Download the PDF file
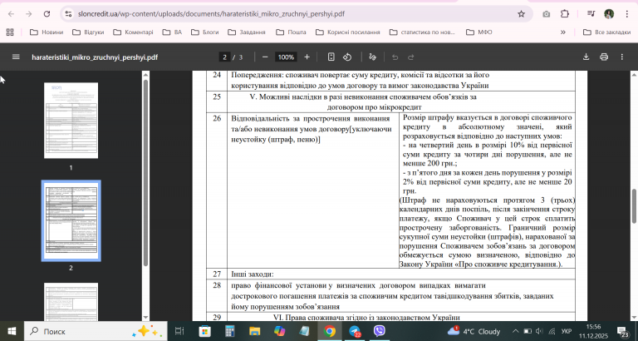Viewport: 638px width, 341px height. tap(586, 57)
